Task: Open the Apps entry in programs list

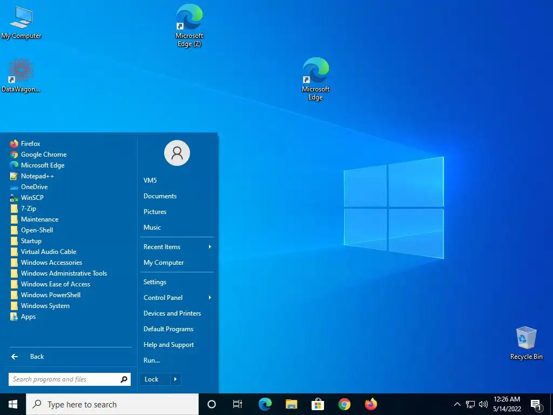Action: click(23, 317)
